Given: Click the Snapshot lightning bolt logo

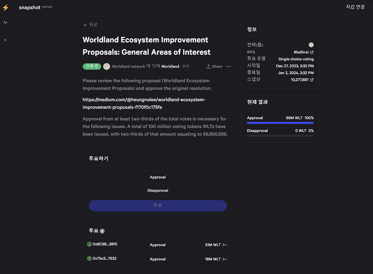Looking at the screenshot, I should point(5,7).
